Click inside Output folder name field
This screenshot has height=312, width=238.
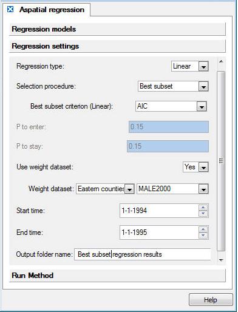pos(143,254)
